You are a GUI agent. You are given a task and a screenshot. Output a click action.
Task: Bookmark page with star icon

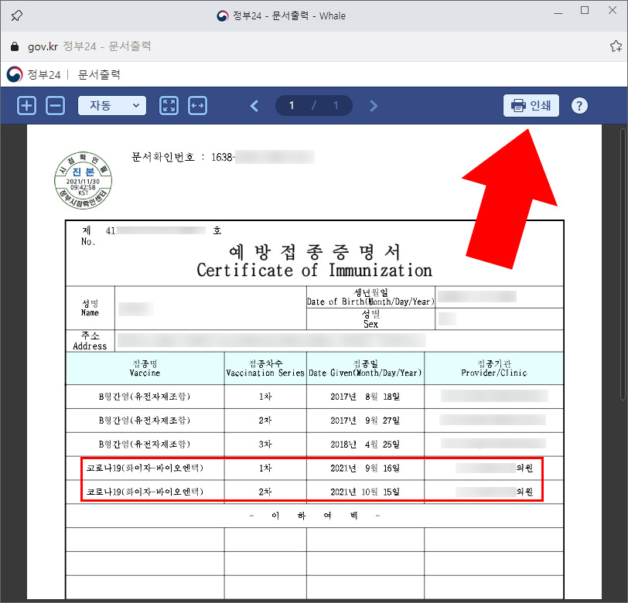pos(616,46)
